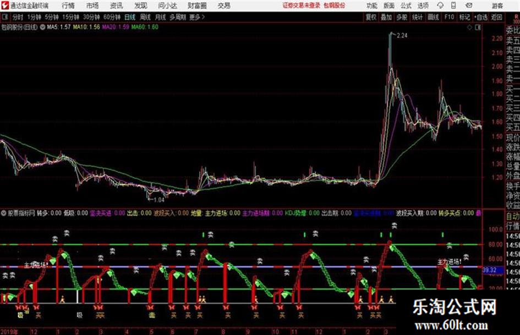Open the 公式 menu
This screenshot has width=520, height=335.
point(406,6)
